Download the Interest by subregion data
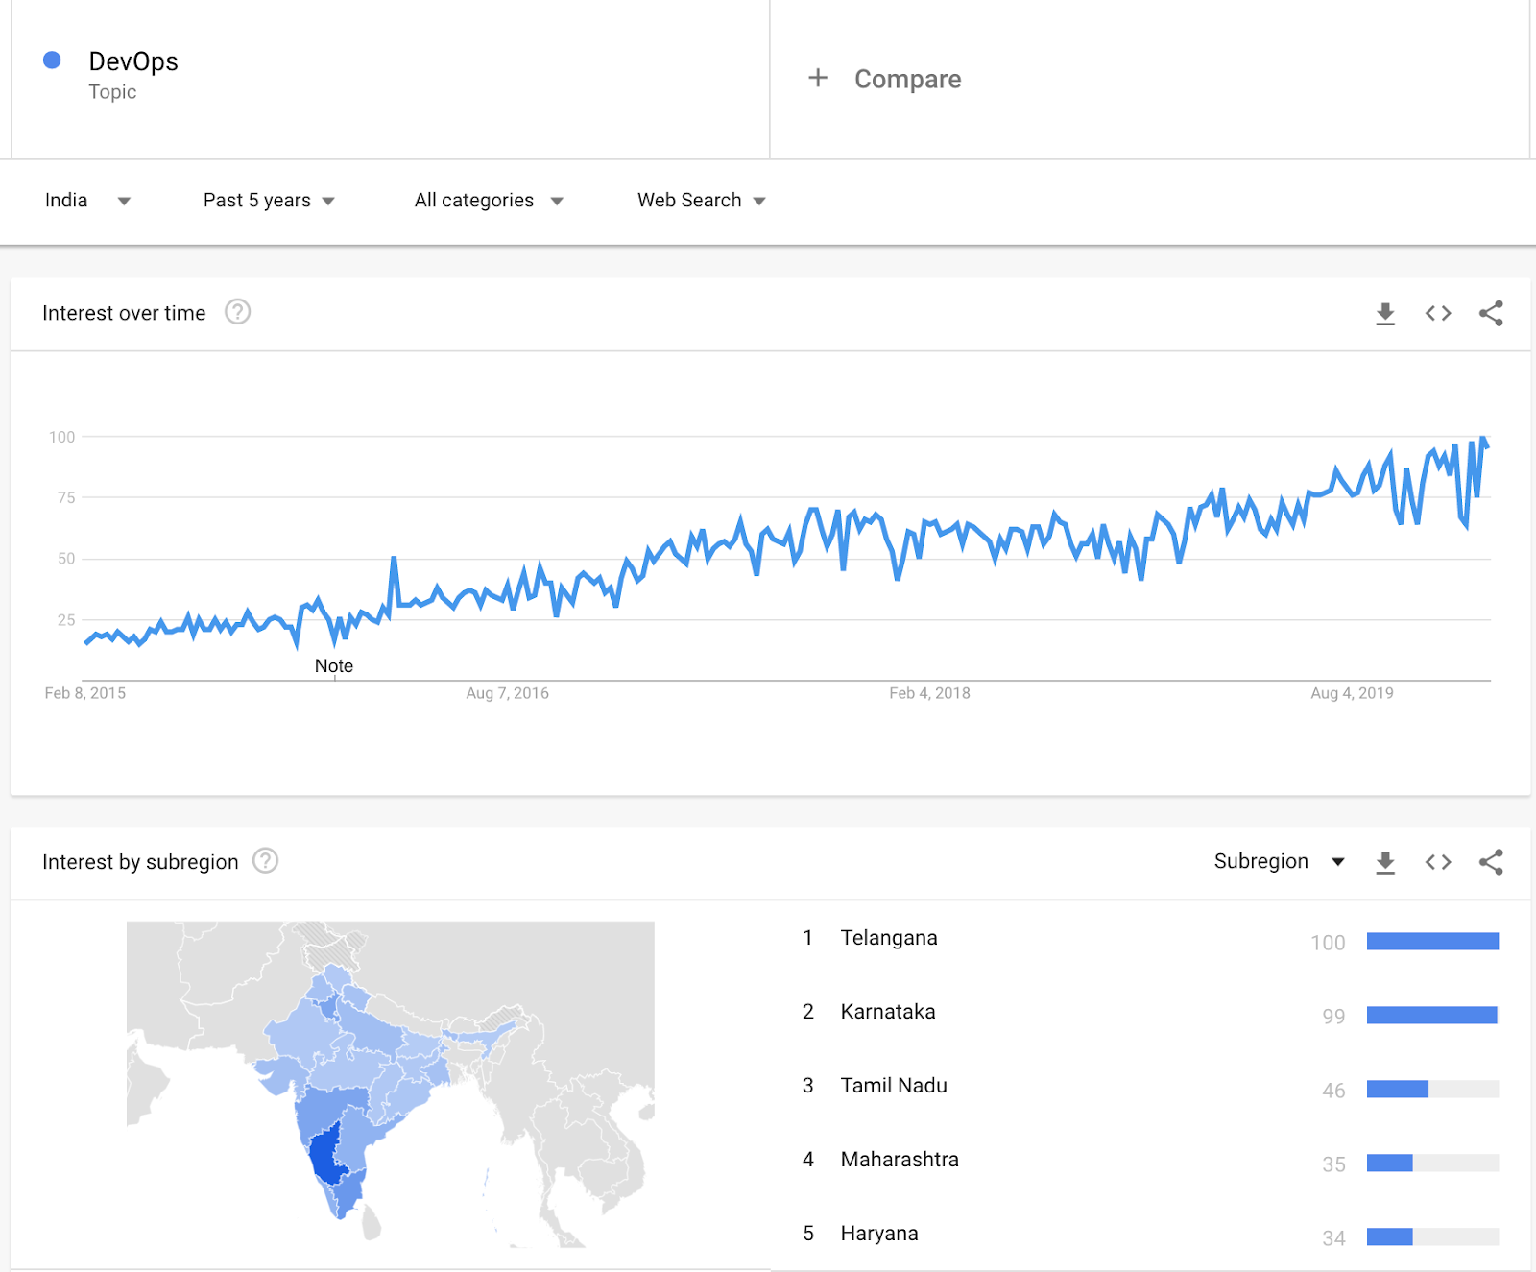 tap(1384, 862)
